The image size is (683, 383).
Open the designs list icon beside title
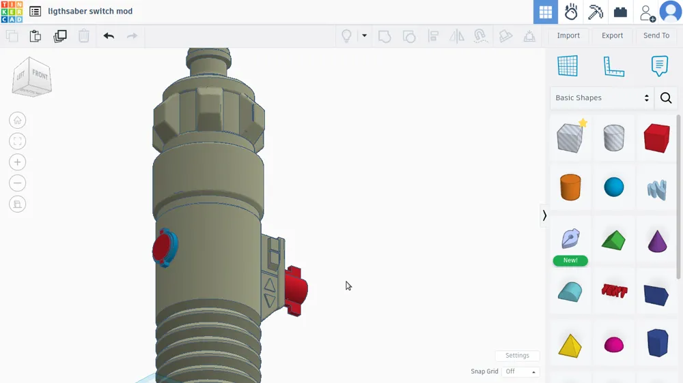pos(36,12)
